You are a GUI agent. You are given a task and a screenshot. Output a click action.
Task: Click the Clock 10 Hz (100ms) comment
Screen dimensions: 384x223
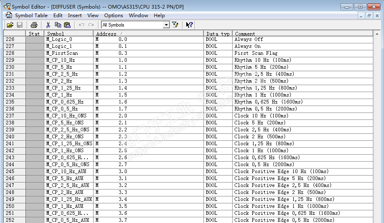303,116
